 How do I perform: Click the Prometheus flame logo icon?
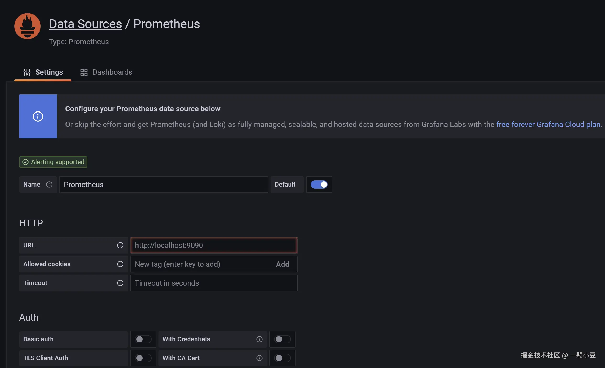(27, 26)
